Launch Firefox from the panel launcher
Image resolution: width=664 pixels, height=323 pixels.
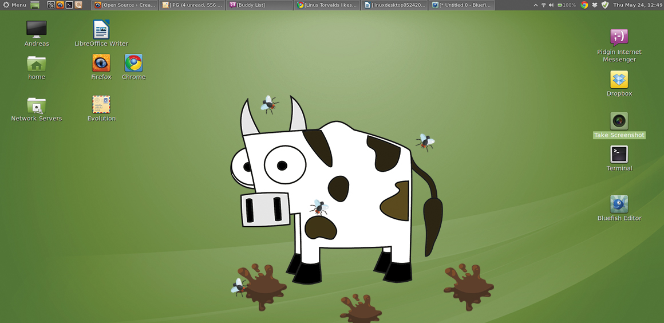tap(60, 5)
